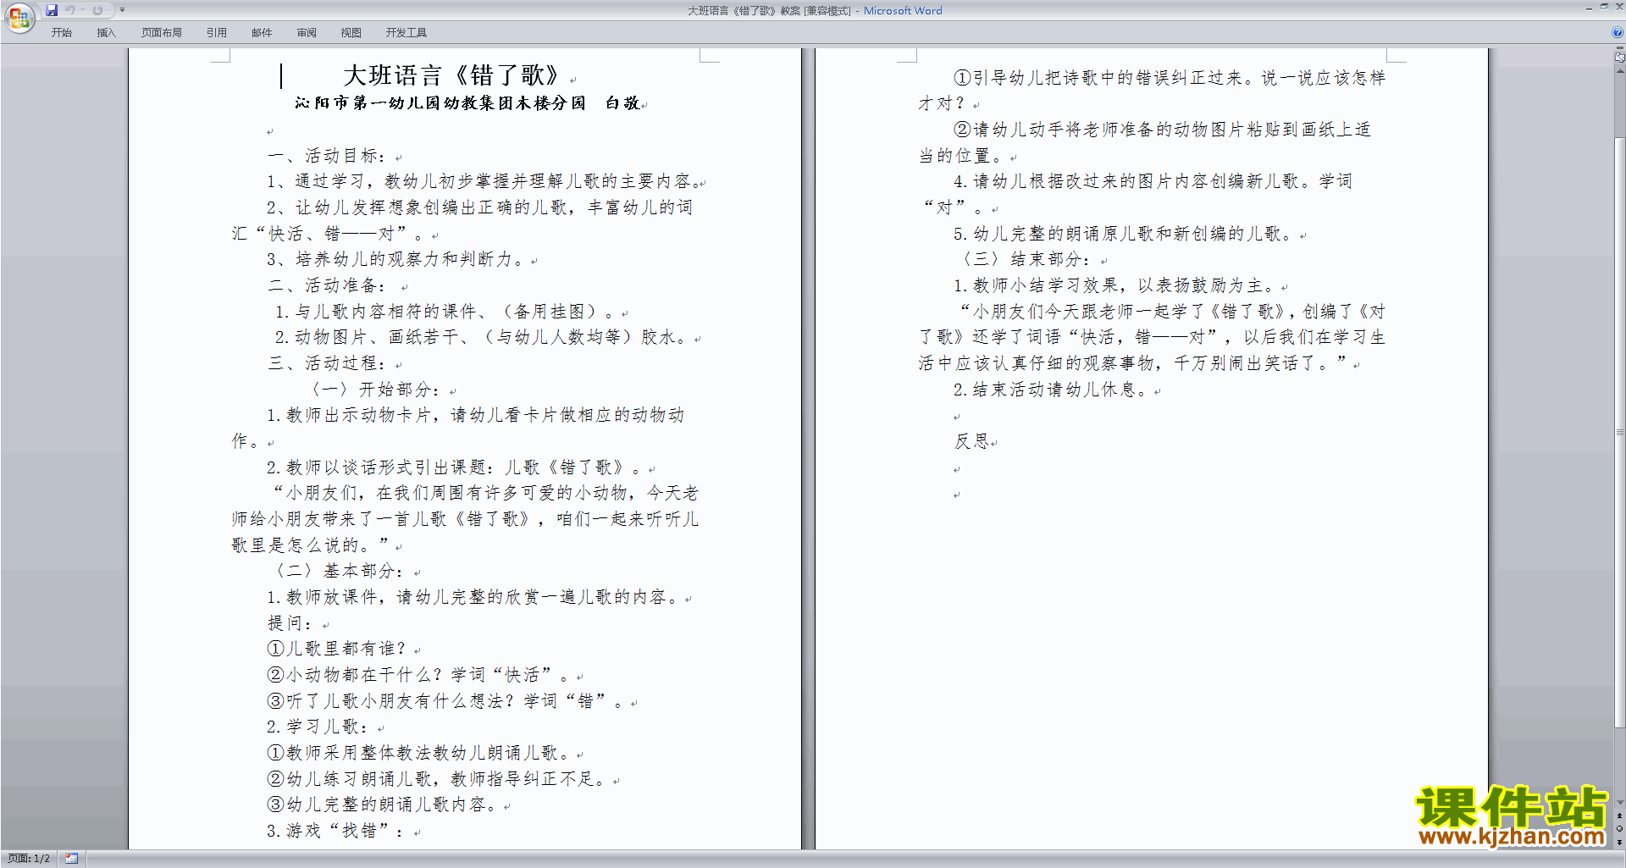The height and width of the screenshot is (868, 1626).
Task: Select the 审阅 ribbon tab
Action: point(307,33)
